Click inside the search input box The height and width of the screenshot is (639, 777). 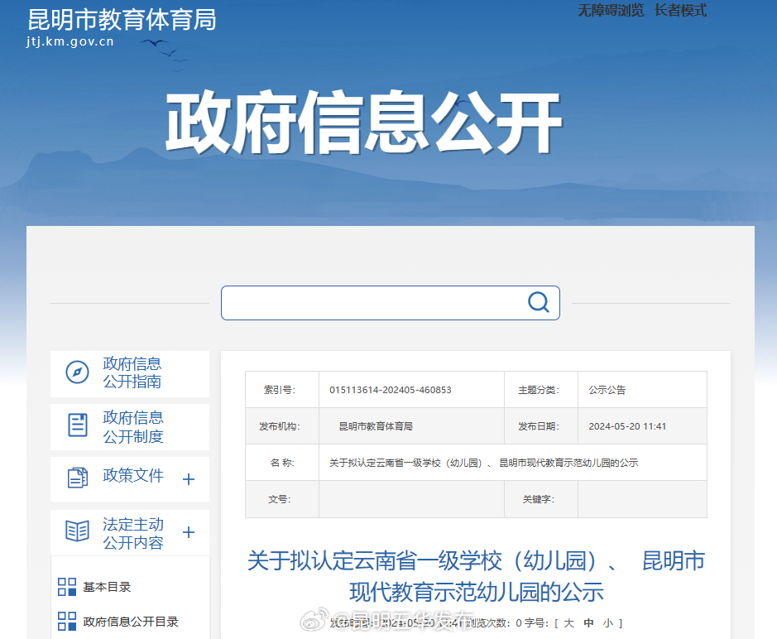(372, 303)
